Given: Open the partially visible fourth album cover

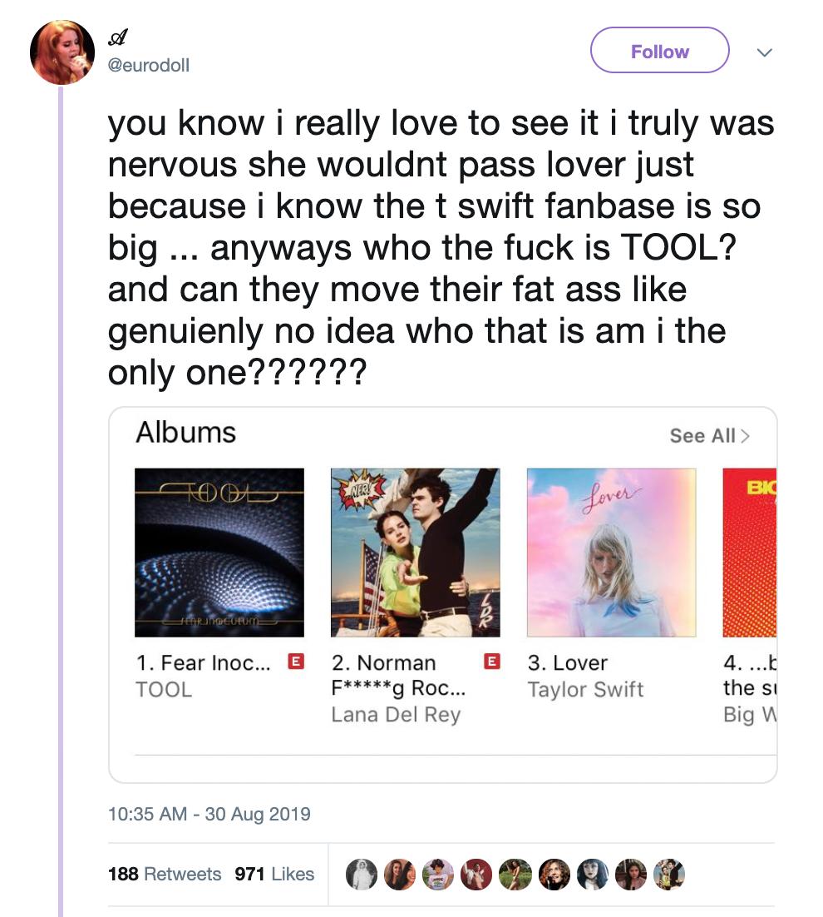Looking at the screenshot, I should pyautogui.click(x=750, y=553).
